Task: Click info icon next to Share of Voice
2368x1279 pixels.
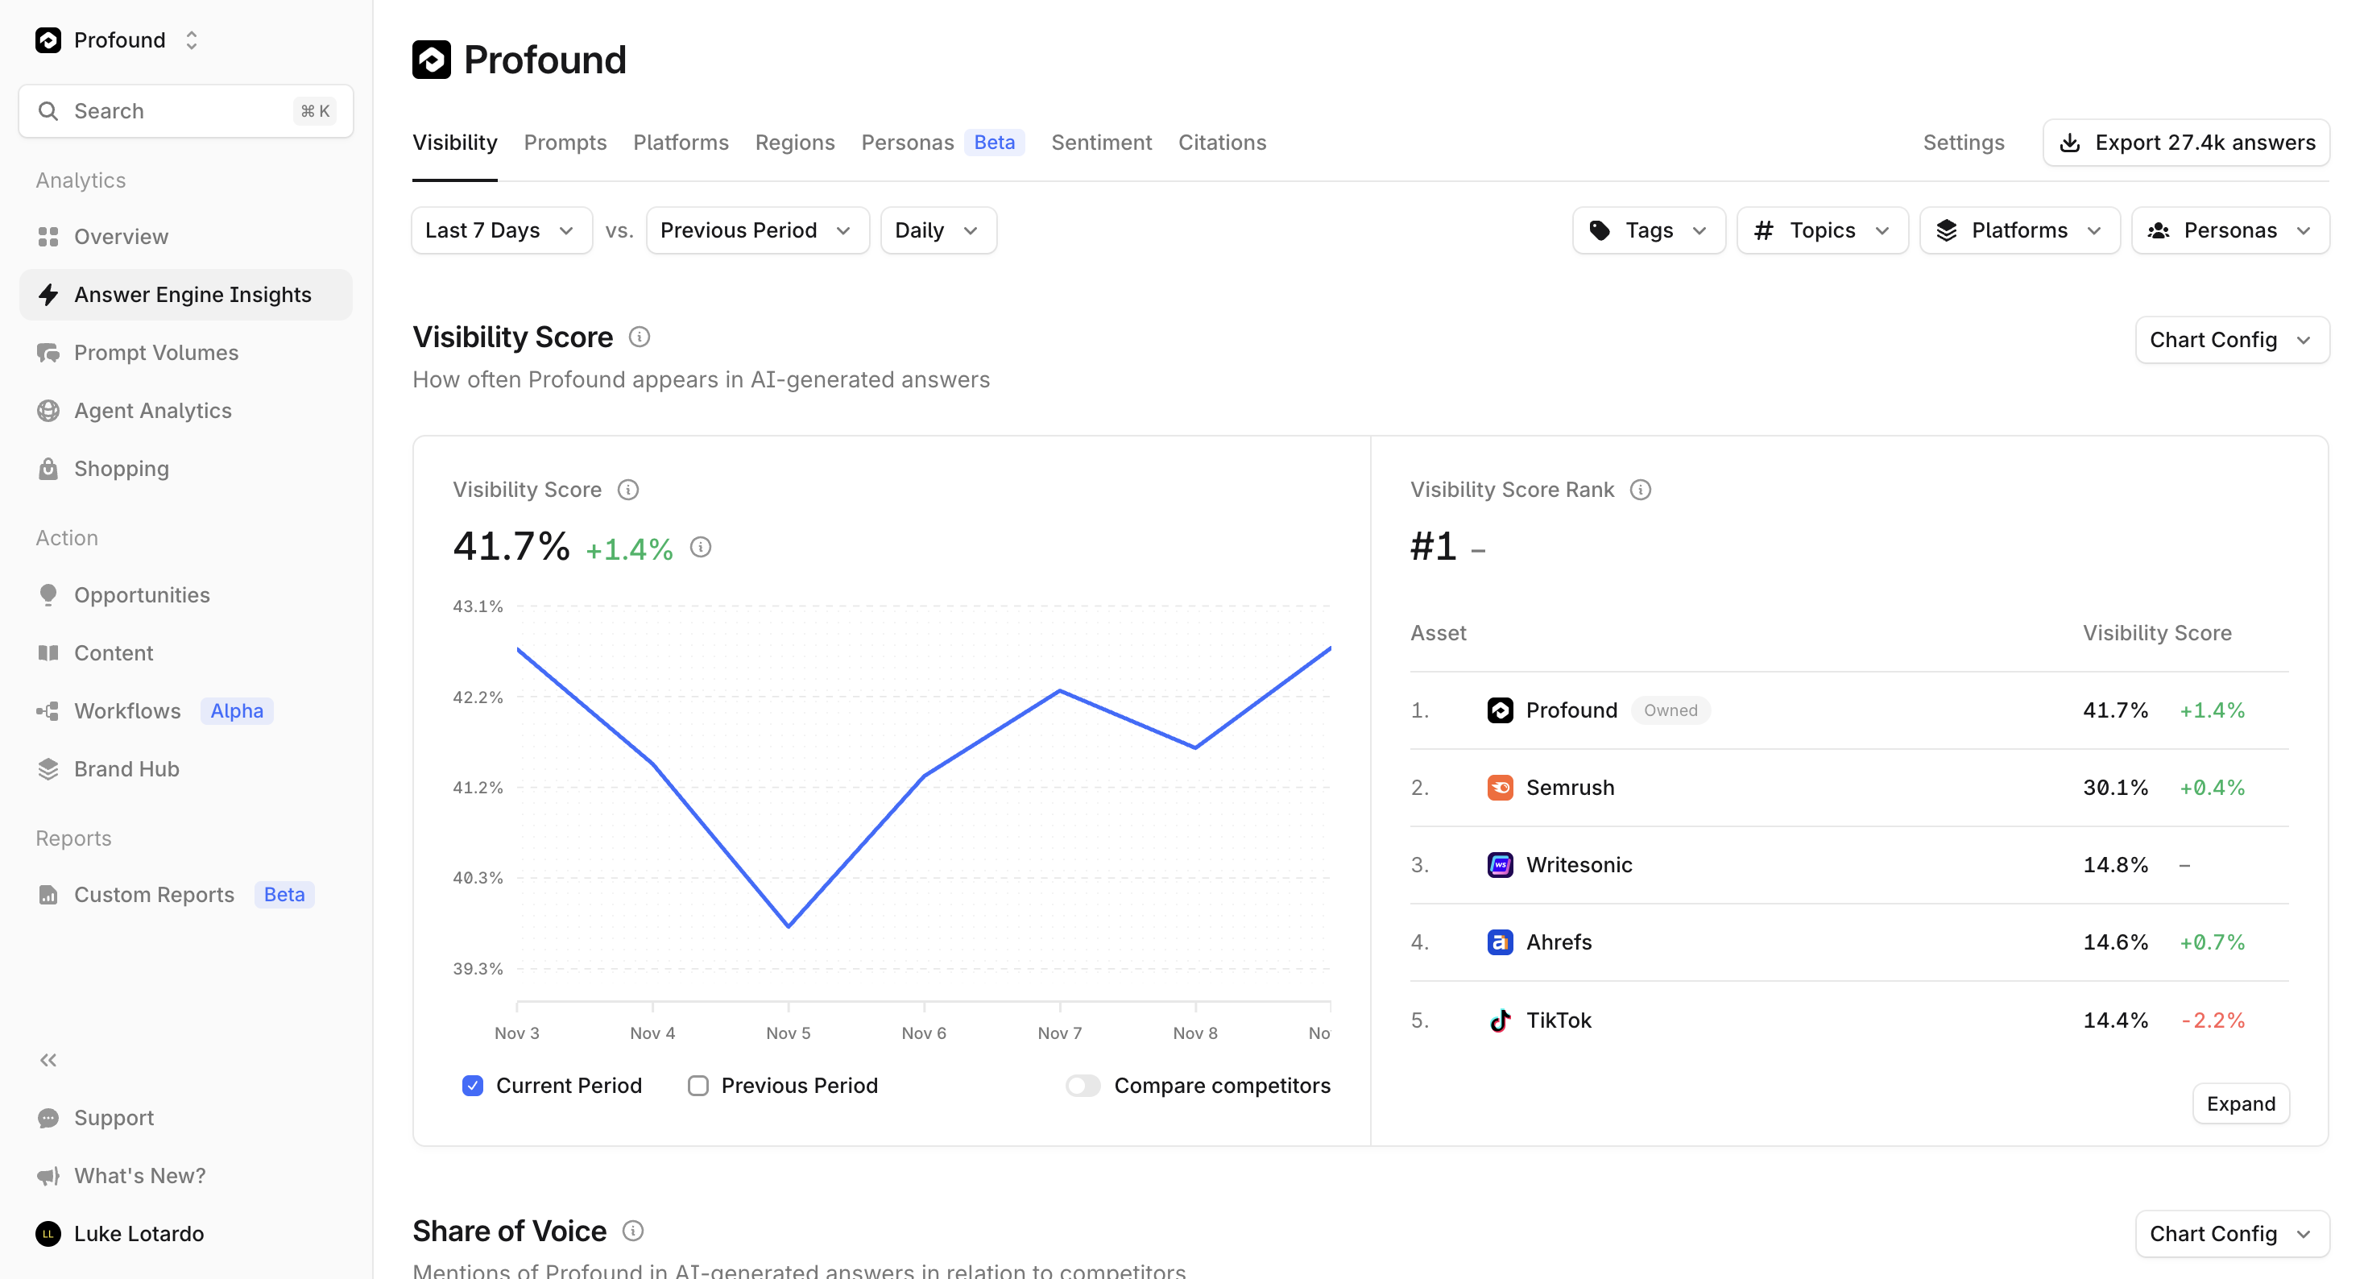Action: 633,1231
